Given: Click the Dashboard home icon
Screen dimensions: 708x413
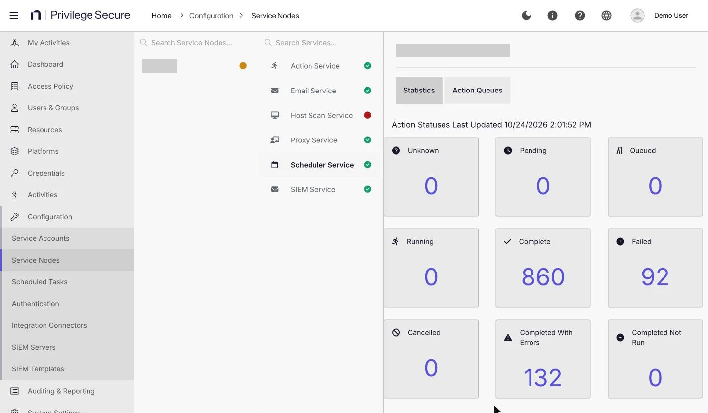Looking at the screenshot, I should 15,64.
